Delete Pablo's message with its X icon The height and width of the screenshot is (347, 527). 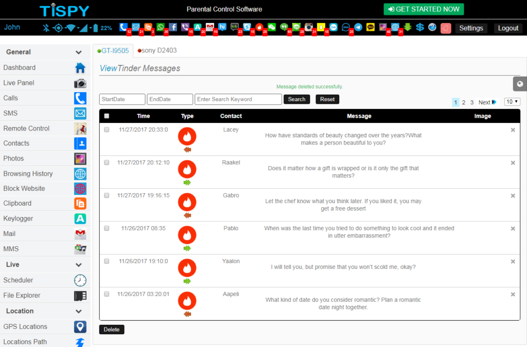pyautogui.click(x=513, y=229)
